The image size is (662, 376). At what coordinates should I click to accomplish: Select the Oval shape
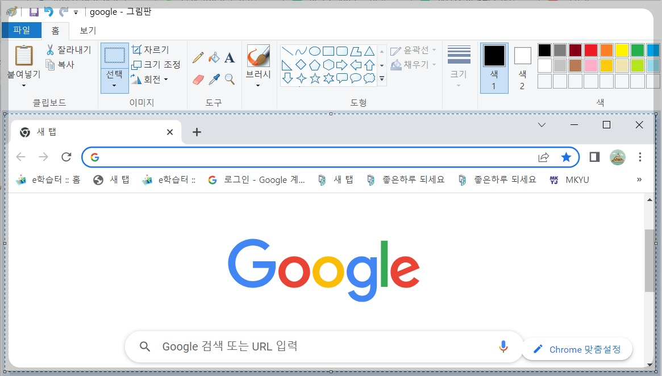[315, 52]
